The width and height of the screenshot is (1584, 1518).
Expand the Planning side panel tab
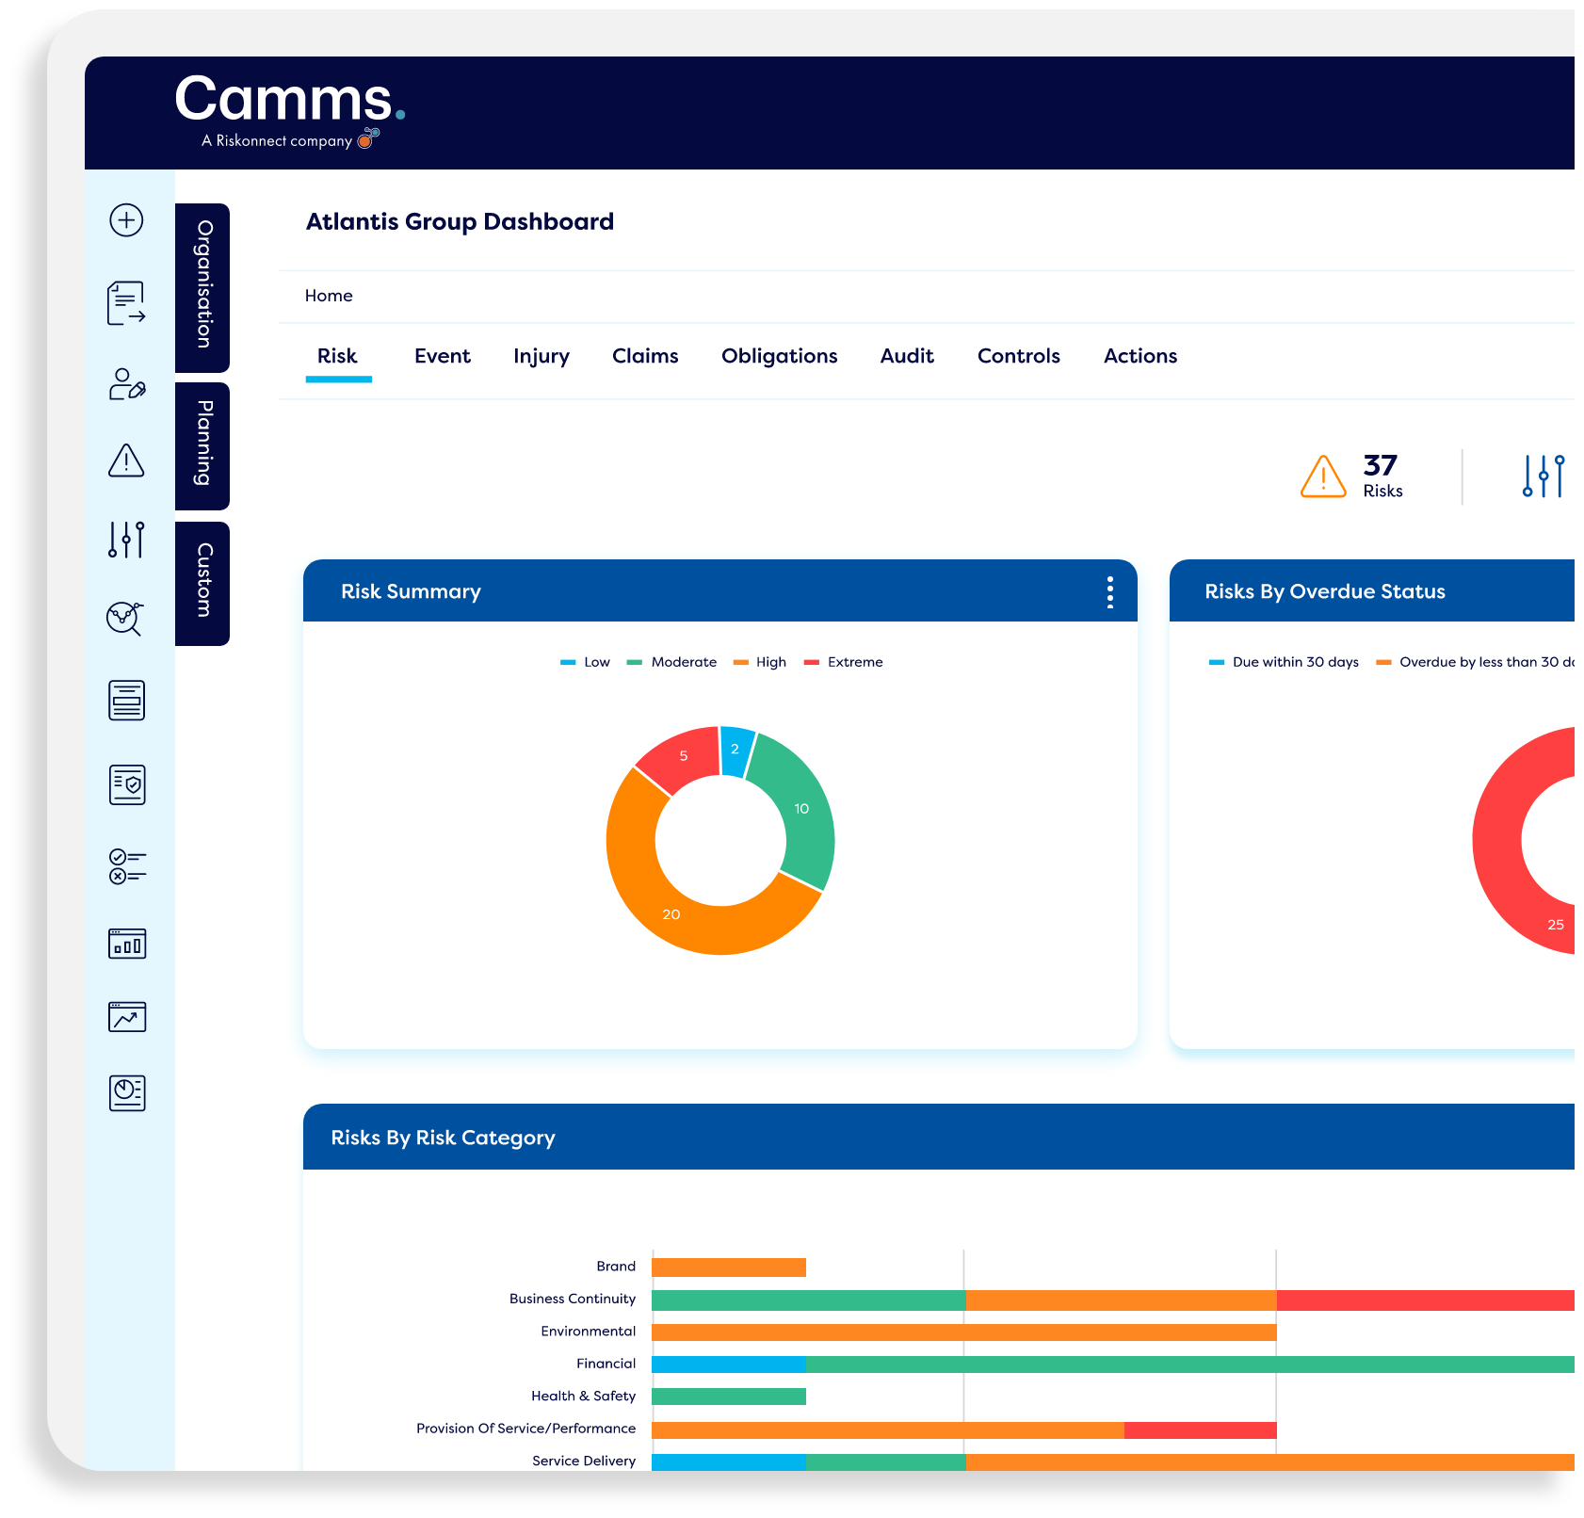pos(202,444)
